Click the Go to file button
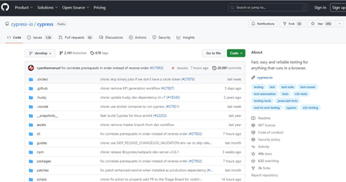The height and width of the screenshot is (182, 346). click(214, 53)
